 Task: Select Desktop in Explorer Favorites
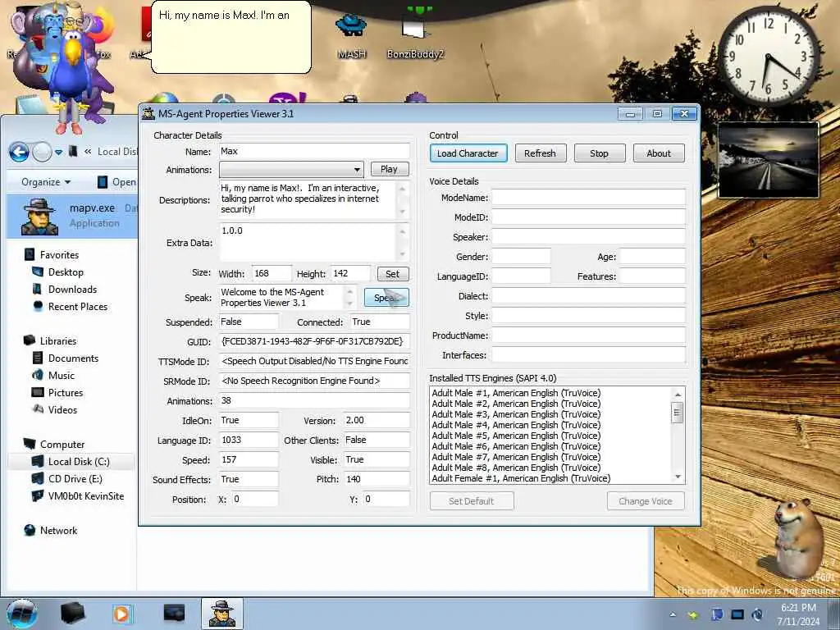pyautogui.click(x=66, y=272)
